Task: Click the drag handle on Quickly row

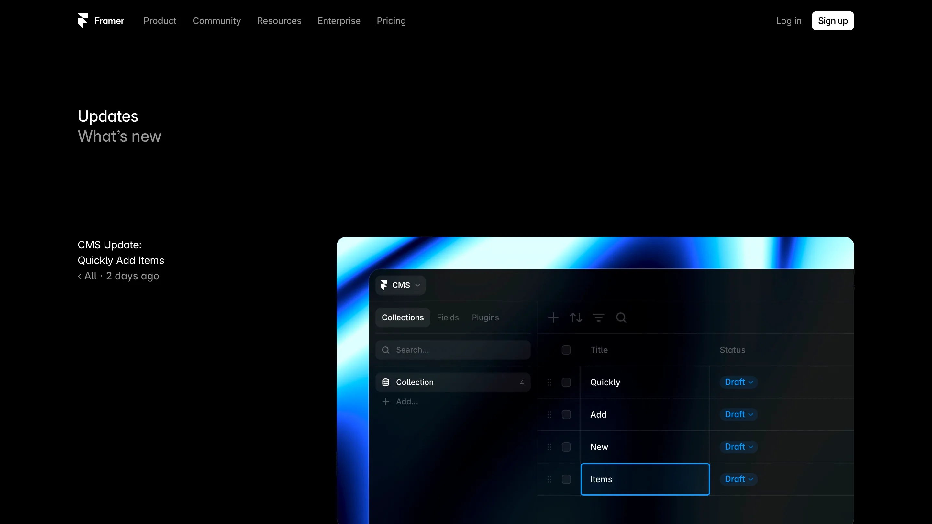Action: tap(549, 382)
